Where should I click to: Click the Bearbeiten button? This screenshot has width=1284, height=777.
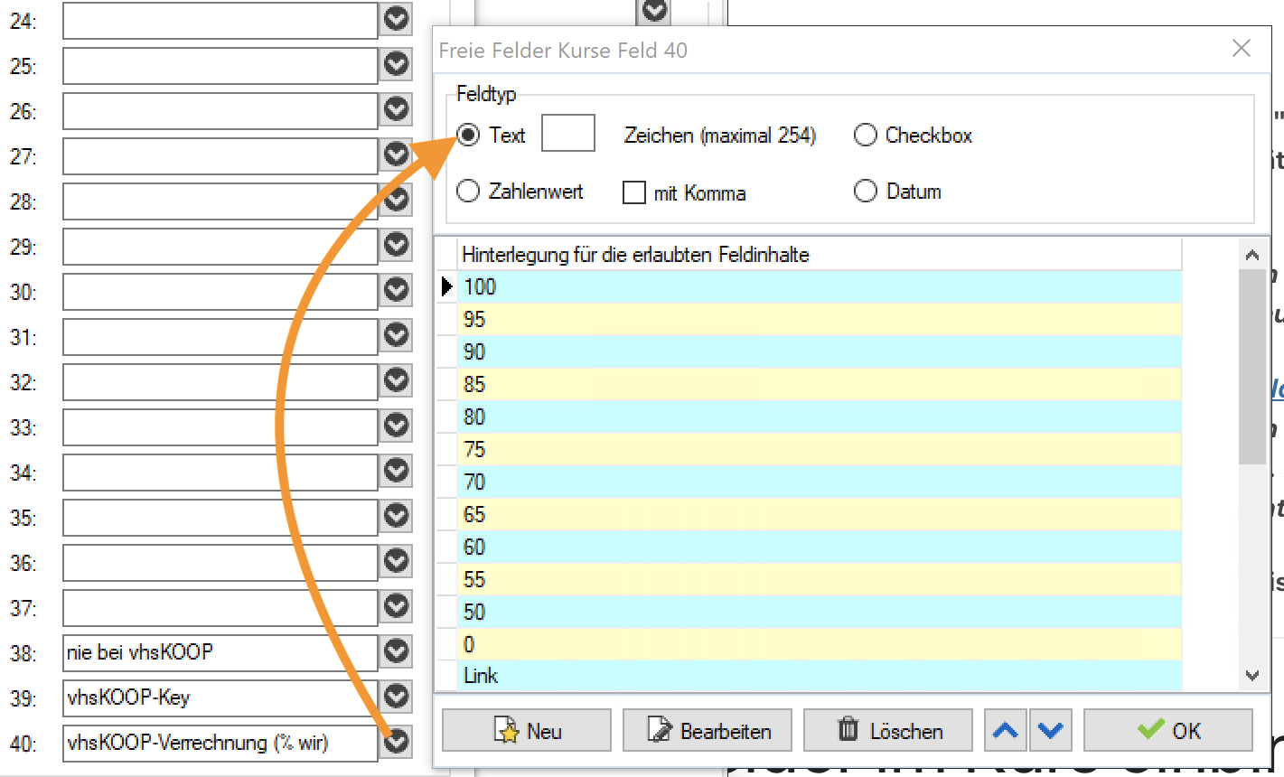pos(707,730)
